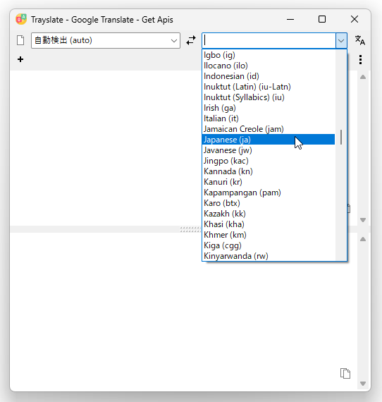Viewport: 382px width, 402px height.
Task: Click the upper pane scroll down arrow
Action: (x=363, y=220)
